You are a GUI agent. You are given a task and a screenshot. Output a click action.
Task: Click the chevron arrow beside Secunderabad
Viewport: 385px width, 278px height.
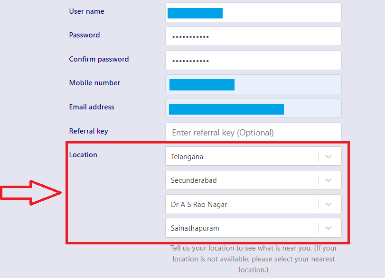pos(329,180)
